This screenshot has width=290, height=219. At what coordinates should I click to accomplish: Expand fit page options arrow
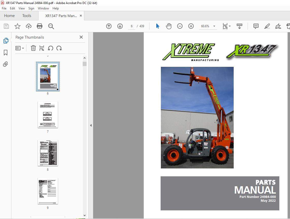[230, 26]
